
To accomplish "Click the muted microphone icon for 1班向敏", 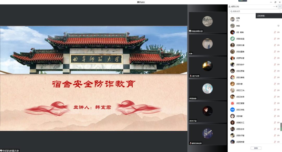I will pos(275,116).
